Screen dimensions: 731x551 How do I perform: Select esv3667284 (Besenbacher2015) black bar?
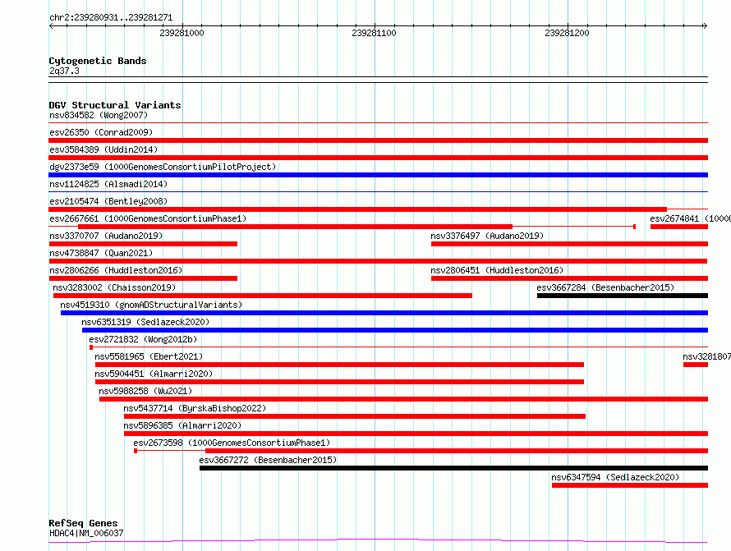[x=623, y=296]
